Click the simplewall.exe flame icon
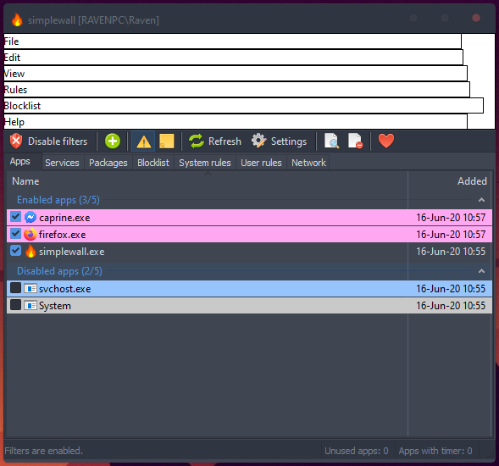 (30, 252)
